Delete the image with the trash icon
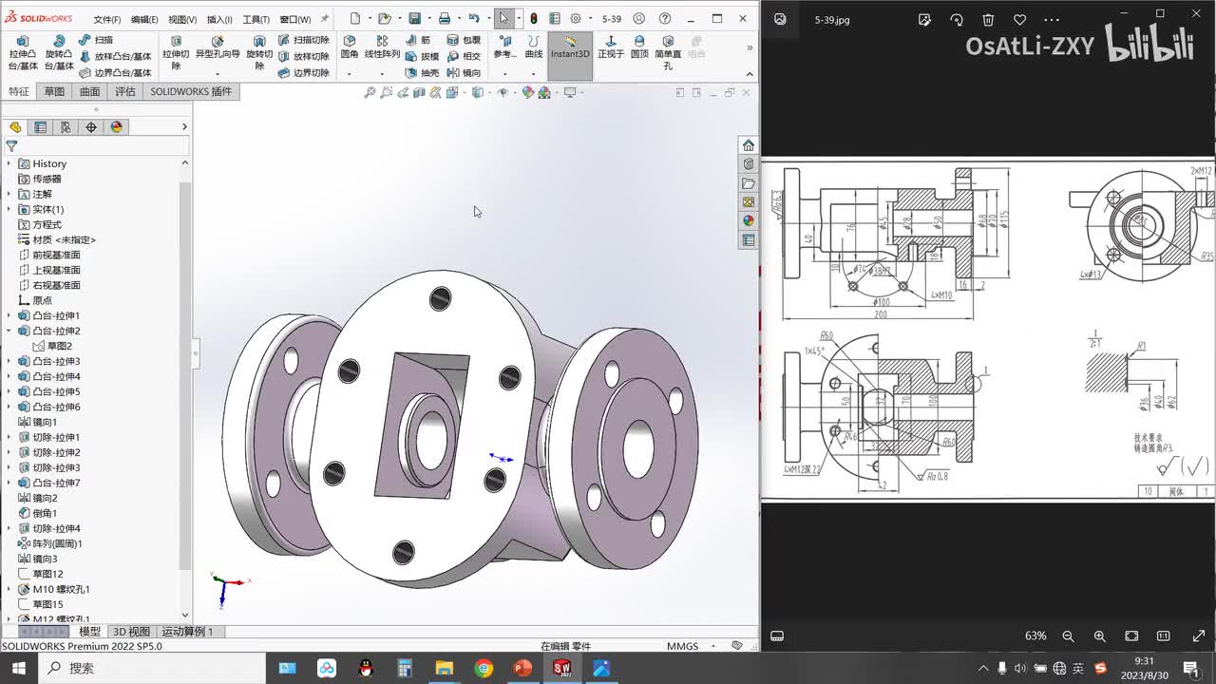Screen dimensions: 1216x684 click(x=988, y=19)
